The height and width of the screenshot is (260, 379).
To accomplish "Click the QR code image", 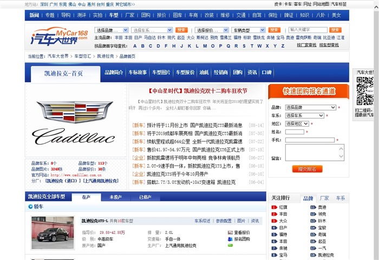I will pos(365,91).
